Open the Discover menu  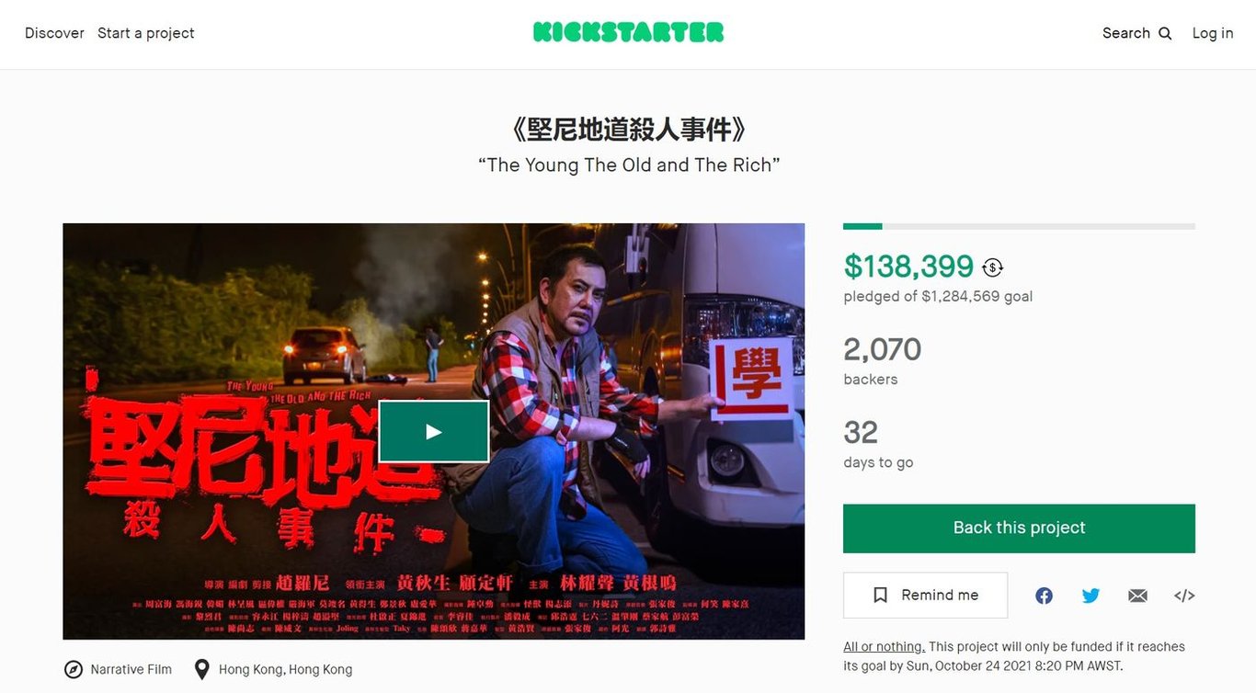pyautogui.click(x=54, y=33)
